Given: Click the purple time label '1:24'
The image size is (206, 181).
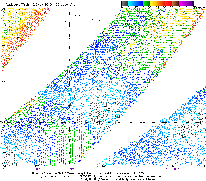Looking at the screenshot, I should pyautogui.click(x=165, y=169).
